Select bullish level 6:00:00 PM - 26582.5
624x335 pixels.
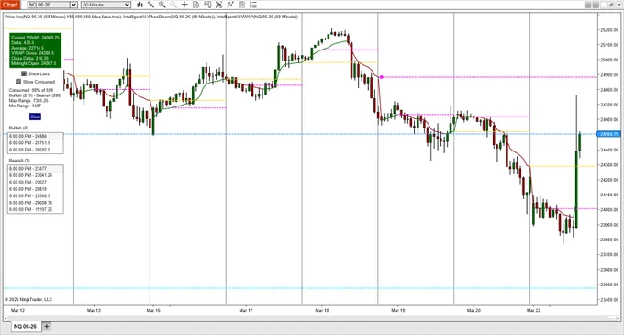(x=35, y=150)
